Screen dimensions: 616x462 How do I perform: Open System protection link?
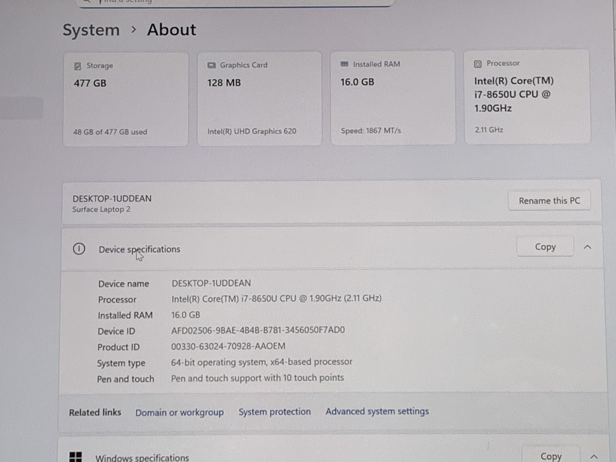[x=275, y=412]
